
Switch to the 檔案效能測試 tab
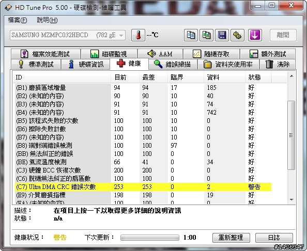tap(45, 54)
